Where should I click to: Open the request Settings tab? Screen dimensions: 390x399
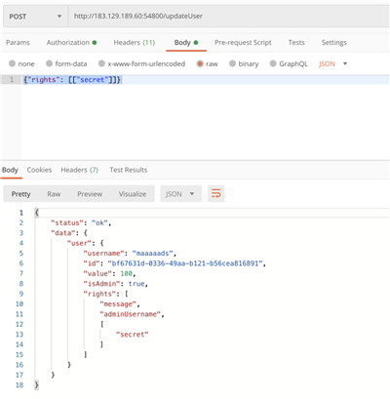334,43
